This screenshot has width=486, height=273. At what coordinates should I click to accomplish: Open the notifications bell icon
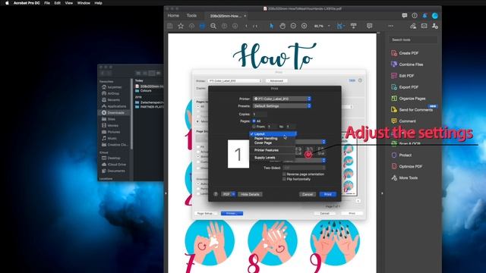425,15
